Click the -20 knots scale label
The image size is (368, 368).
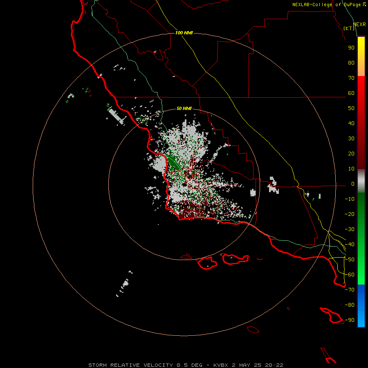coord(350,214)
